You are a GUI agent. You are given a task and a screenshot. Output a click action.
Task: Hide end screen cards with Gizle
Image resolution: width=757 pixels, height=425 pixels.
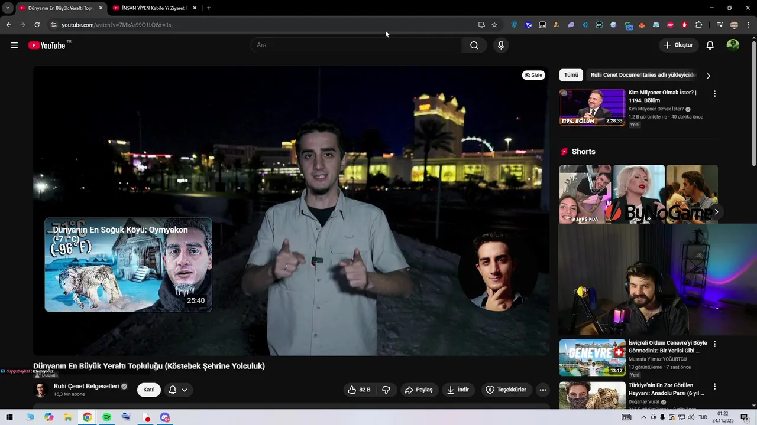pos(533,75)
